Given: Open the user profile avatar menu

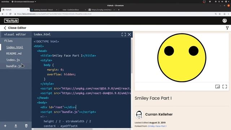Looking at the screenshot, I should [x=225, y=21].
